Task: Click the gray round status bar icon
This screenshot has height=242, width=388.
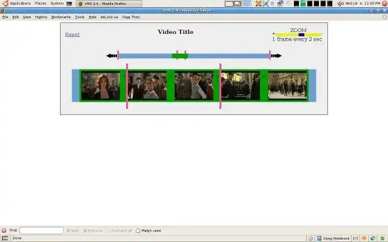Action: pyautogui.click(x=310, y=238)
